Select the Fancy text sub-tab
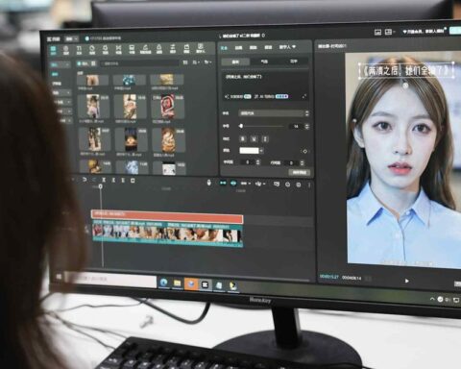Image resolution: width=461 pixels, height=369 pixels. (294, 61)
